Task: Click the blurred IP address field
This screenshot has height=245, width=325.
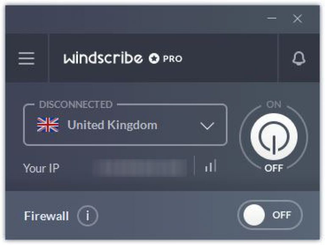Action: click(x=140, y=168)
